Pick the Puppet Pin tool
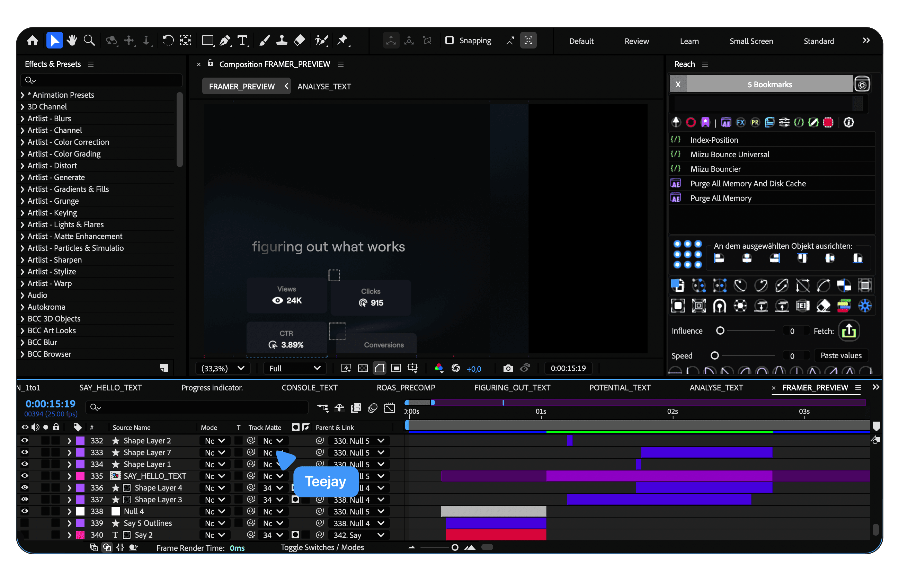 [342, 40]
